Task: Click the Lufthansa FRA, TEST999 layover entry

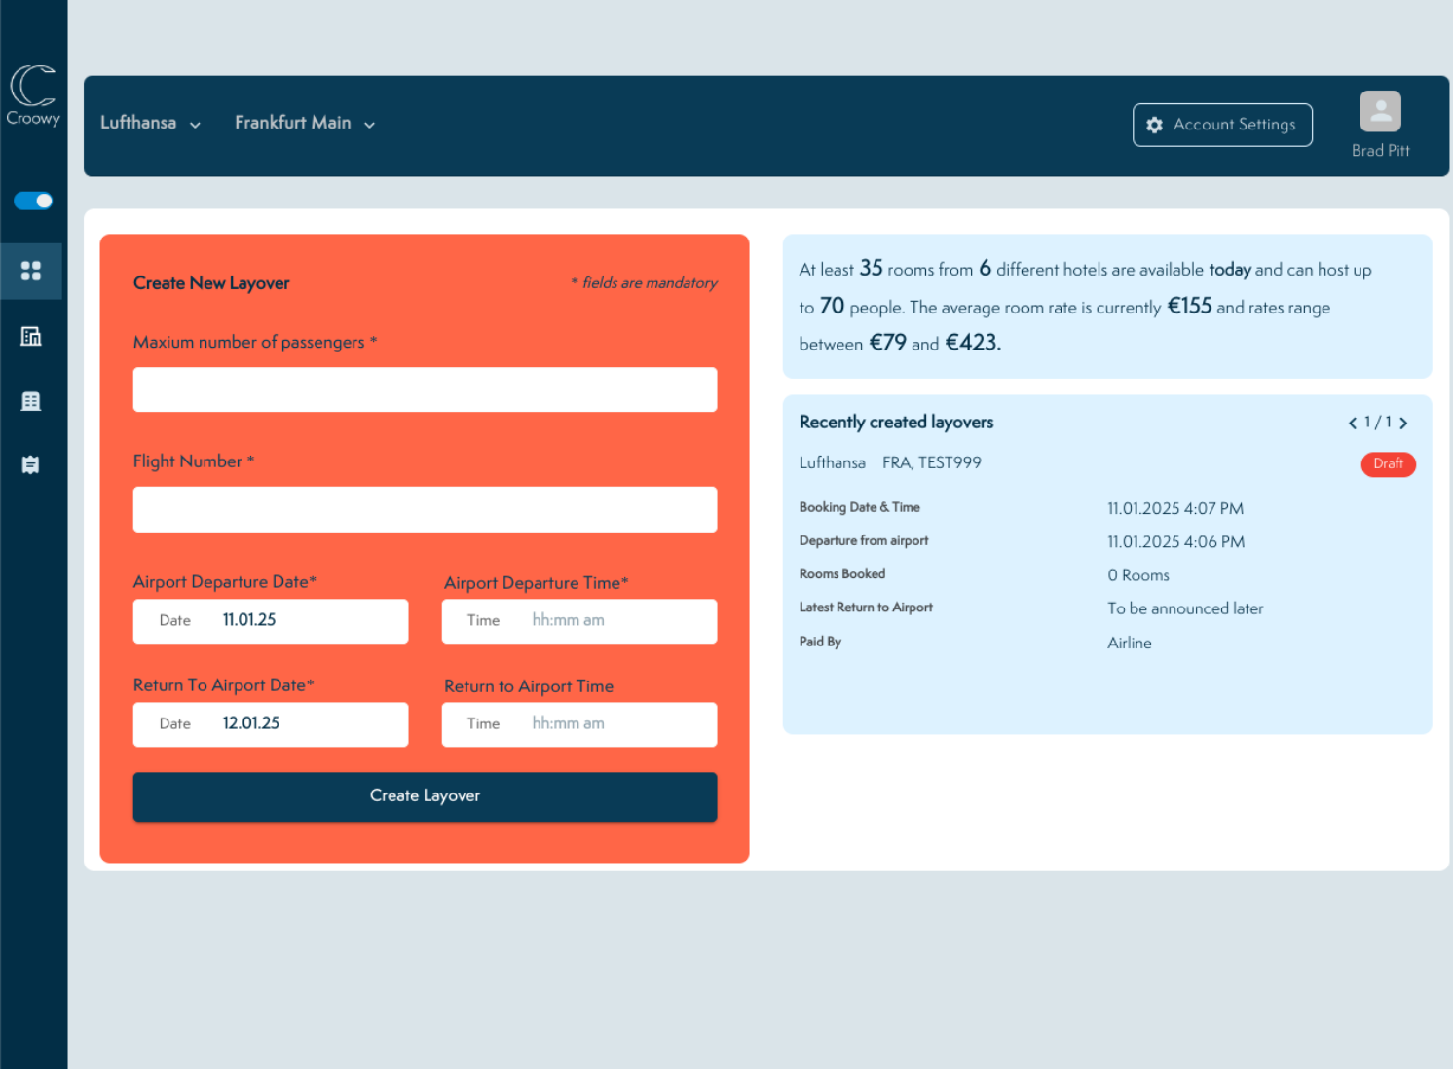Action: (889, 462)
